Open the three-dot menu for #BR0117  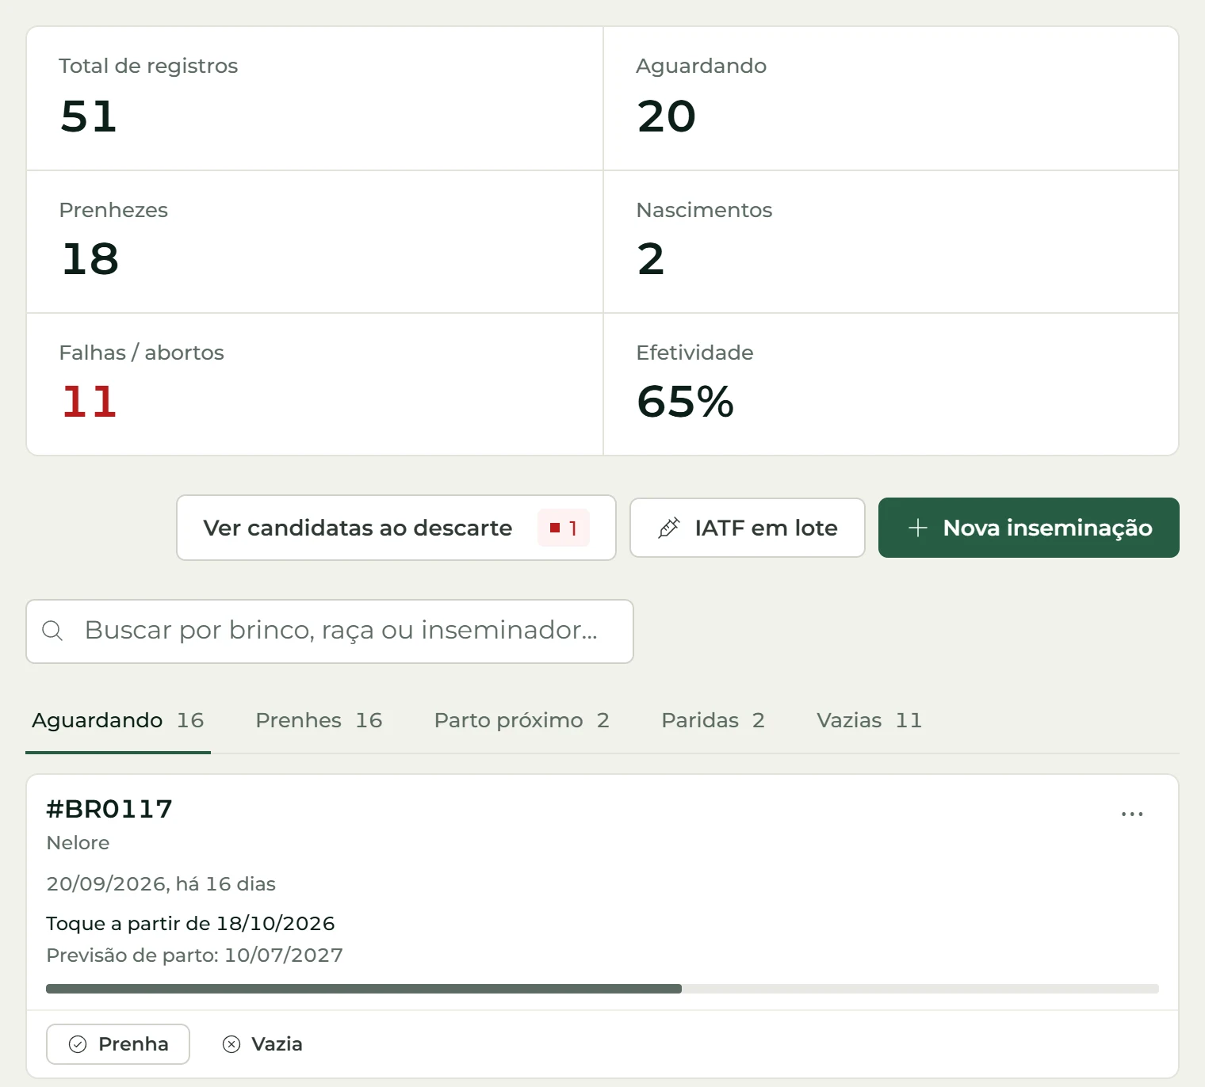click(x=1132, y=814)
